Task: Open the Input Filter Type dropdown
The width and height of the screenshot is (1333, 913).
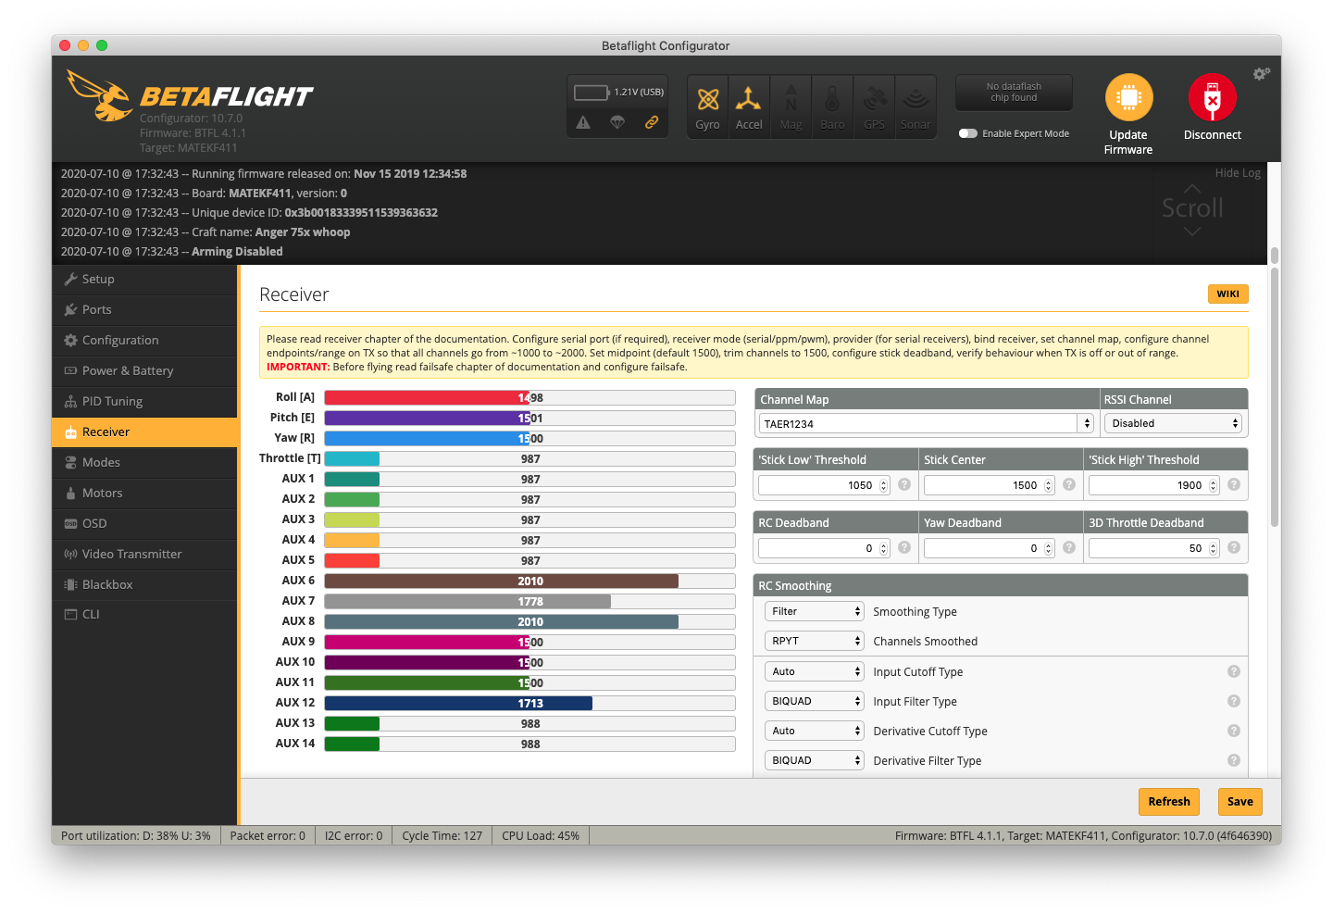Action: pyautogui.click(x=814, y=701)
